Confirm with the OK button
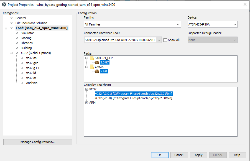This screenshot has height=161, width=250. [160, 155]
